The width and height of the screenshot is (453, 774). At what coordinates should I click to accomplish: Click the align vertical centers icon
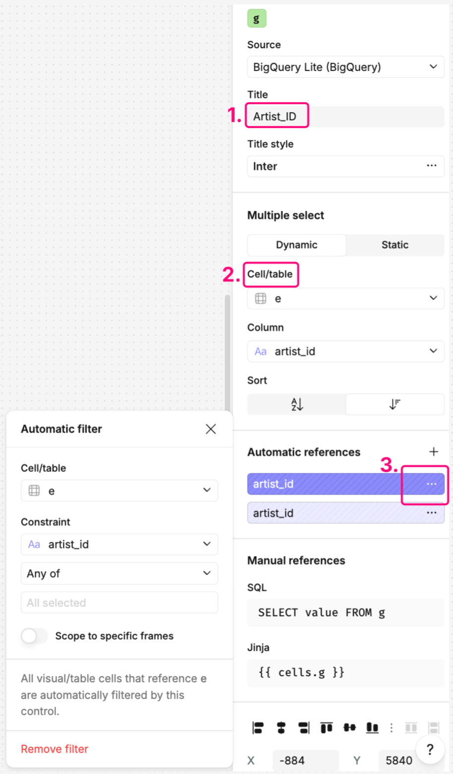[349, 728]
